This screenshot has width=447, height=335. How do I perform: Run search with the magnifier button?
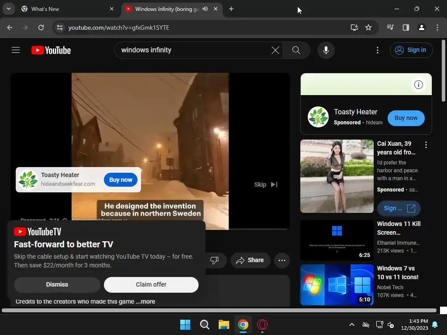point(296,50)
